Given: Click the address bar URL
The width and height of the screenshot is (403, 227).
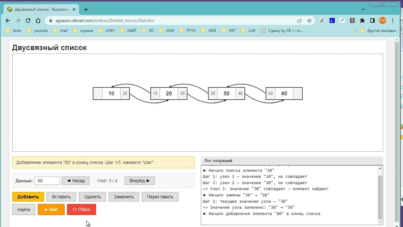Looking at the screenshot, I should pyautogui.click(x=105, y=20).
